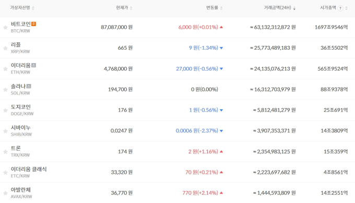Favorite the 이더리움 클래식 ETC/KRW star
The image size is (355, 203).
pos(5,173)
